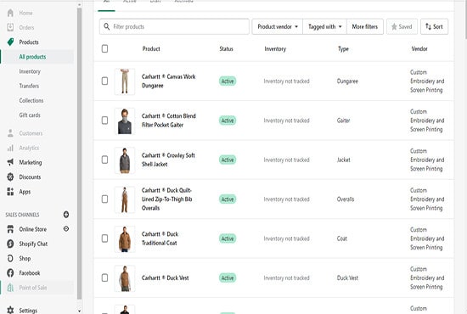Check the Duck Traditional Coat row
Viewport: 467px width, 314px height.
pyautogui.click(x=104, y=238)
